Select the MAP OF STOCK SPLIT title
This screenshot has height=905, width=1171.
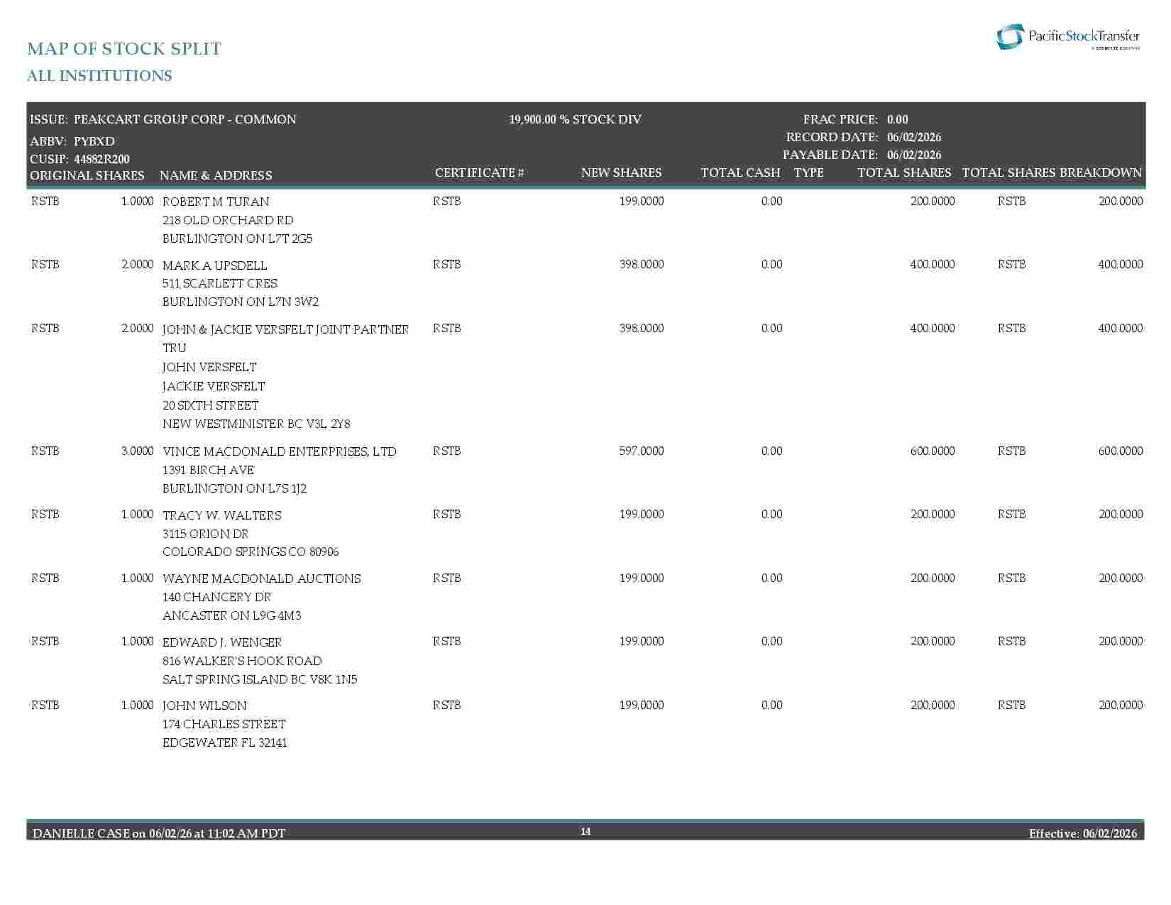(x=124, y=48)
